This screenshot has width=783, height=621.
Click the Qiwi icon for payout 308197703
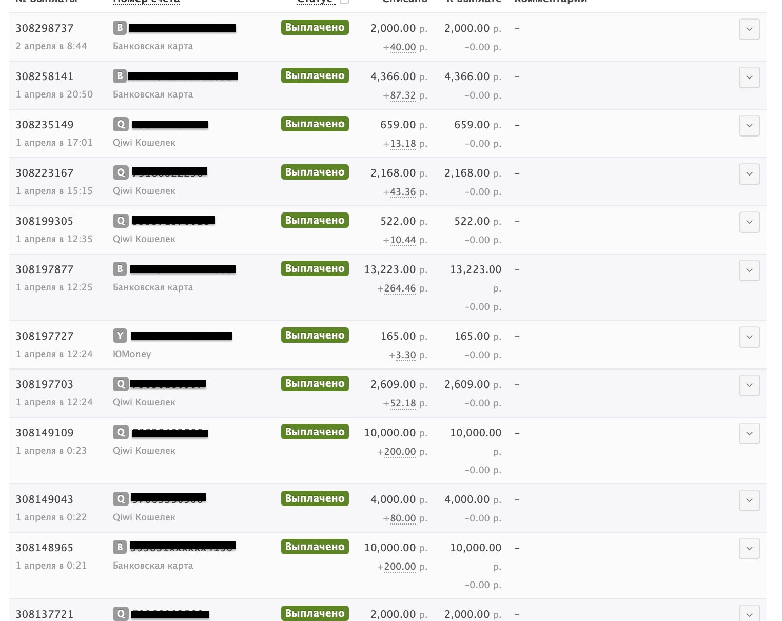tap(121, 384)
